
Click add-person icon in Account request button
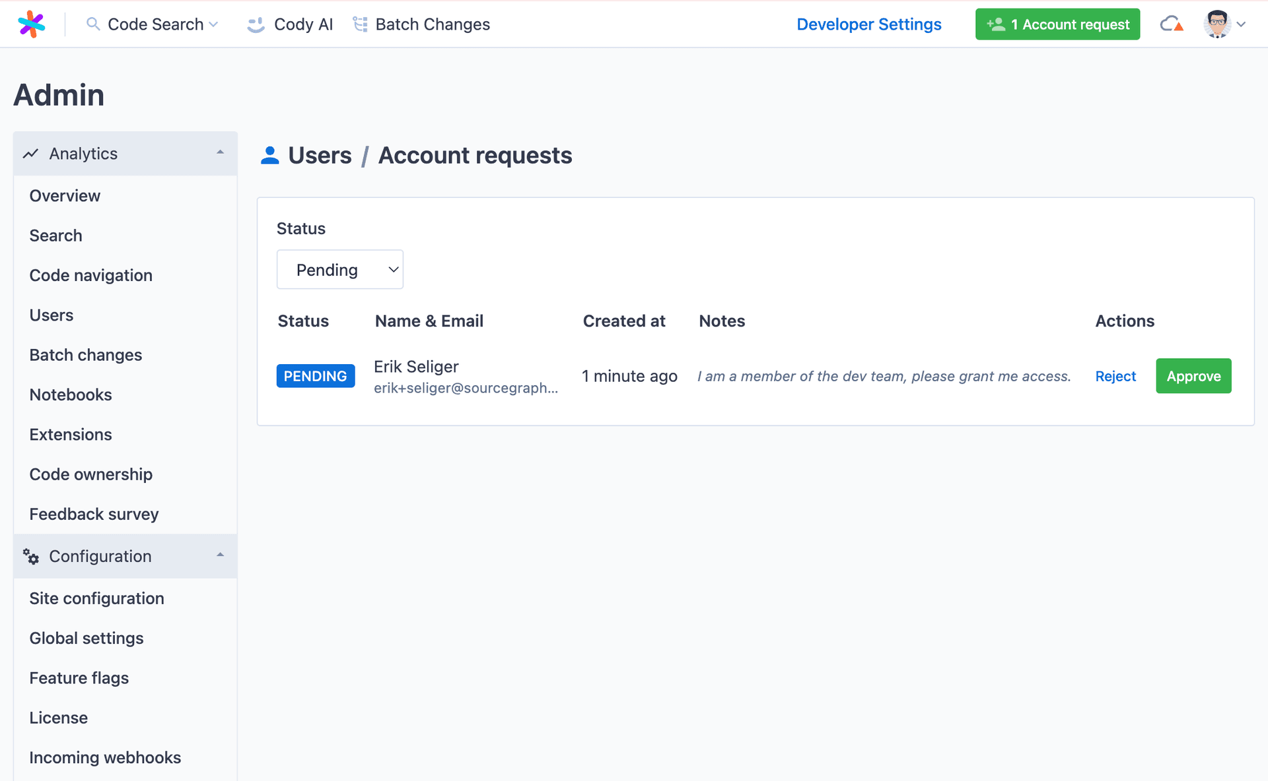[x=996, y=24]
